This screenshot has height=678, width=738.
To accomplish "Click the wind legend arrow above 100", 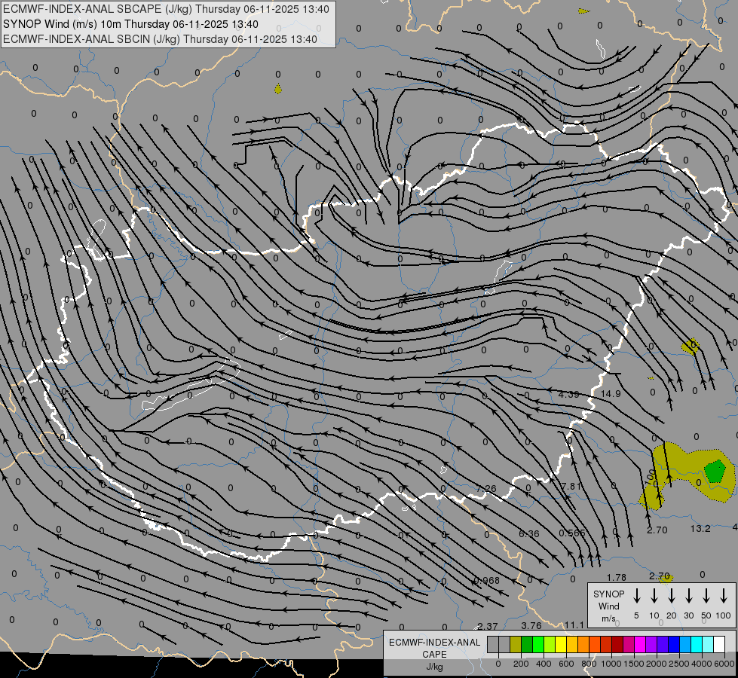I will click(x=724, y=596).
